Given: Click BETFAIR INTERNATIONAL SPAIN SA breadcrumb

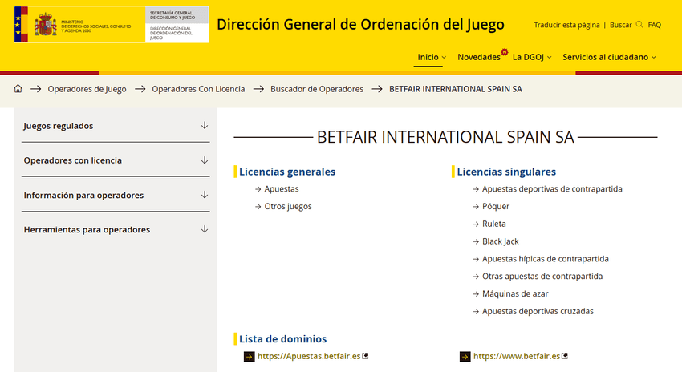Looking at the screenshot, I should tap(456, 89).
